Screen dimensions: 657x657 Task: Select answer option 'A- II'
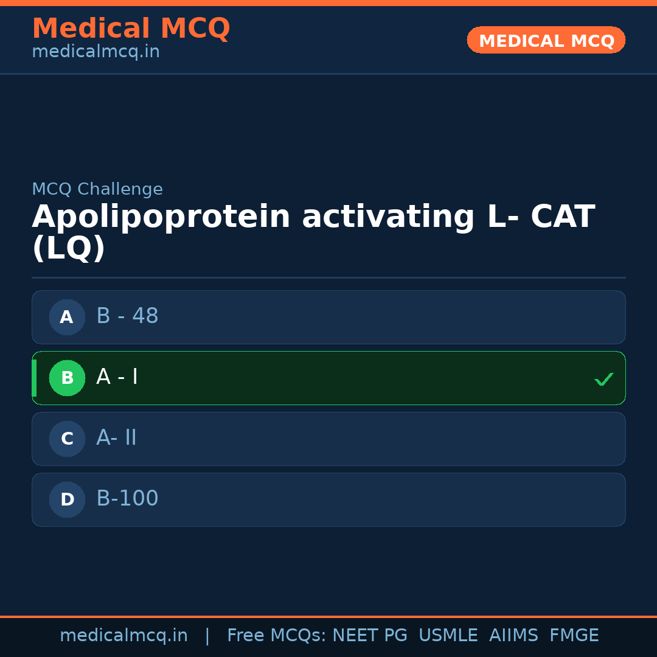pyautogui.click(x=328, y=439)
